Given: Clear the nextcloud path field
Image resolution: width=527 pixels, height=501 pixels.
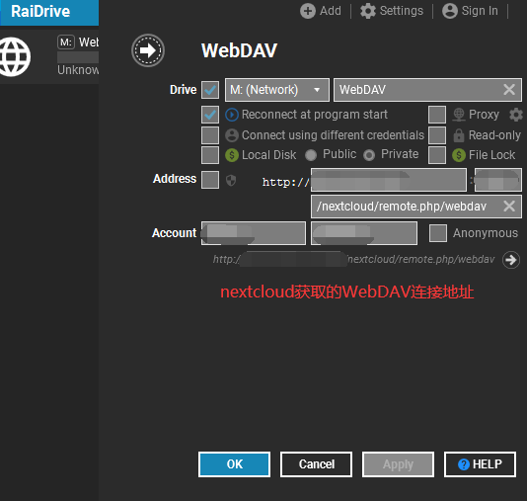Looking at the screenshot, I should click(x=509, y=206).
